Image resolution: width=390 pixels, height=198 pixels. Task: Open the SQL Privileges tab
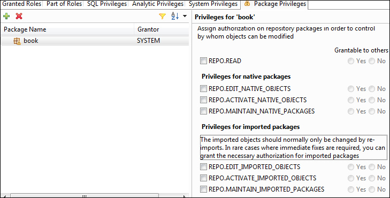[x=107, y=4]
